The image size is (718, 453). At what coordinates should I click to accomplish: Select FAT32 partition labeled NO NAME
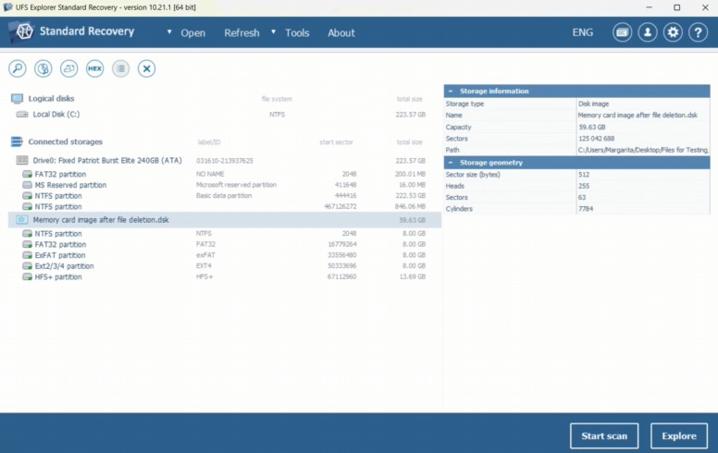coord(224,175)
